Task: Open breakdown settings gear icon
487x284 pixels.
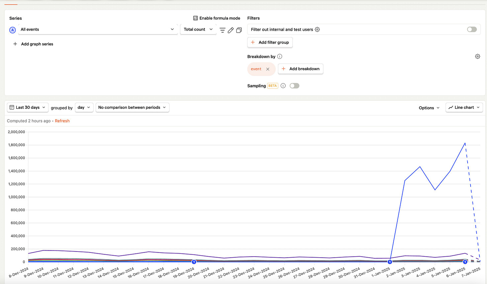Action: [478, 57]
